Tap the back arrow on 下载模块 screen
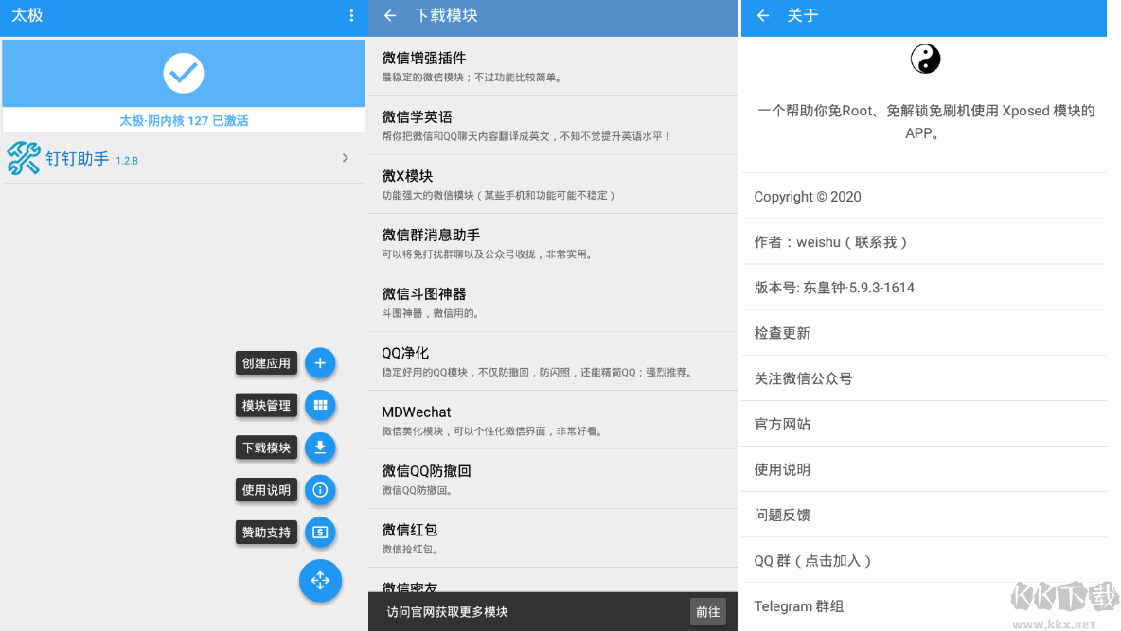 [x=390, y=17]
